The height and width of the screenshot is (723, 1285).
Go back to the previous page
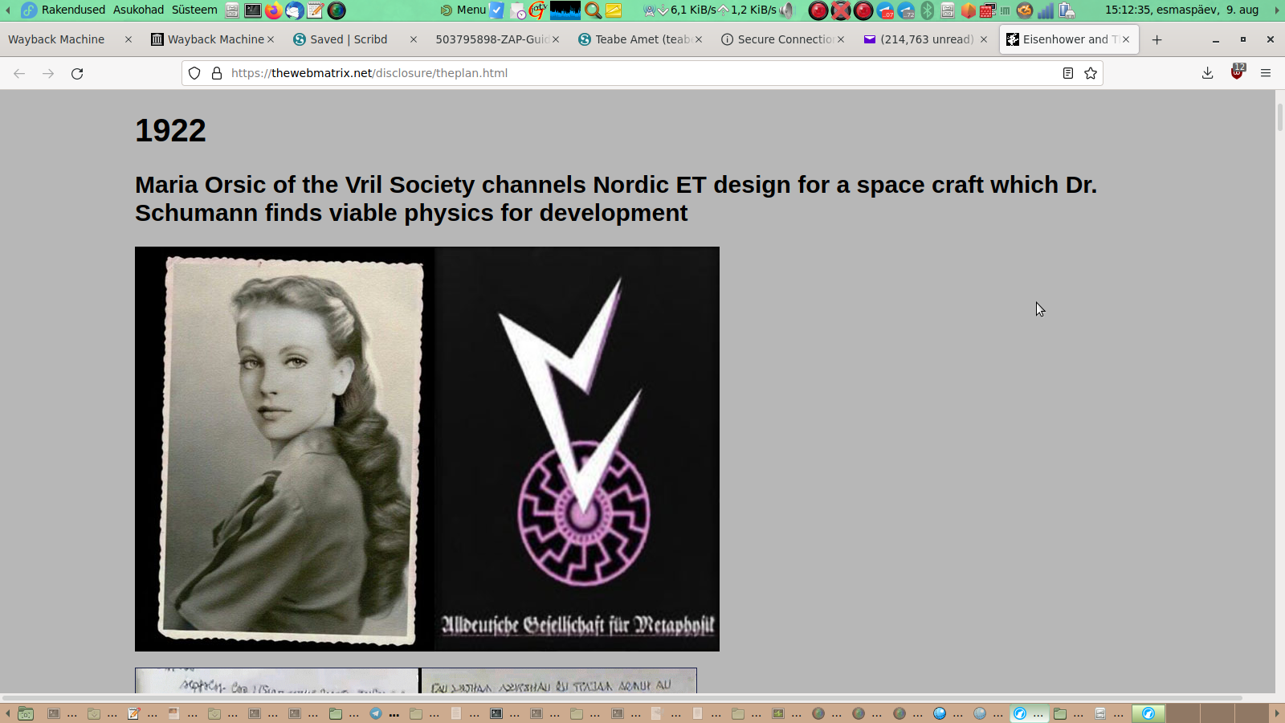19,73
